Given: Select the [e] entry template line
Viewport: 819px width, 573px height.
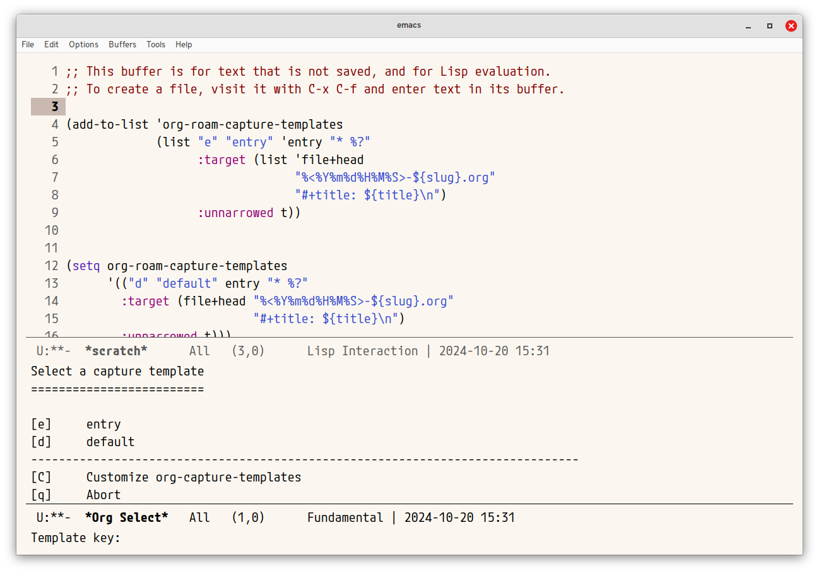Looking at the screenshot, I should point(76,424).
